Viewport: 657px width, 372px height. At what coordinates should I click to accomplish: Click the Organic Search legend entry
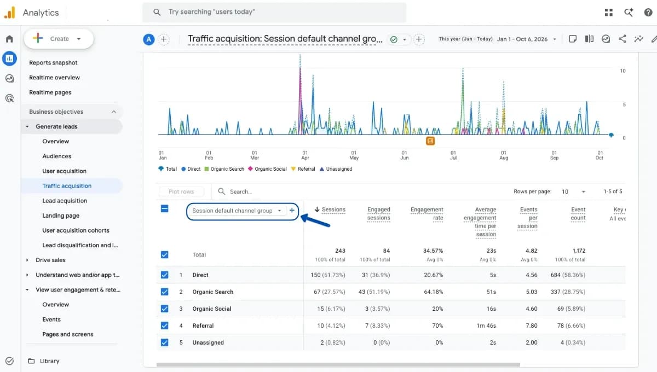pyautogui.click(x=224, y=169)
